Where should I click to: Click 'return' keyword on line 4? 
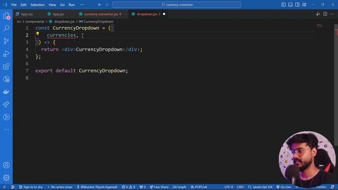[x=50, y=49]
